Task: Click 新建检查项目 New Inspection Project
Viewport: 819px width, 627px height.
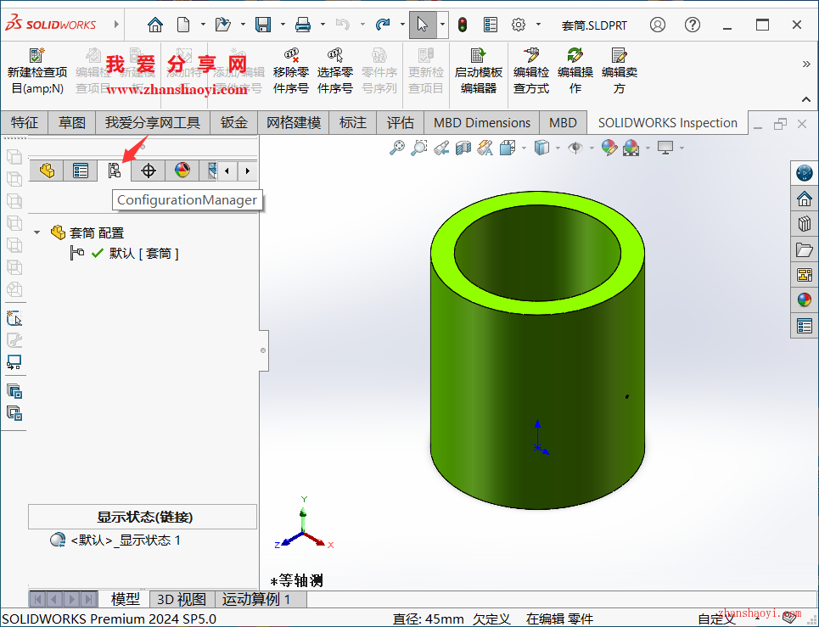Action: click(x=37, y=71)
